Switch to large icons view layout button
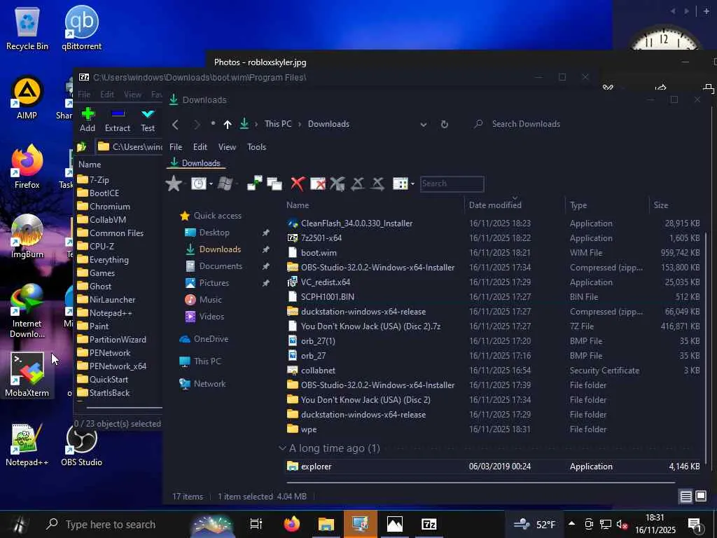717x538 pixels. [x=701, y=497]
